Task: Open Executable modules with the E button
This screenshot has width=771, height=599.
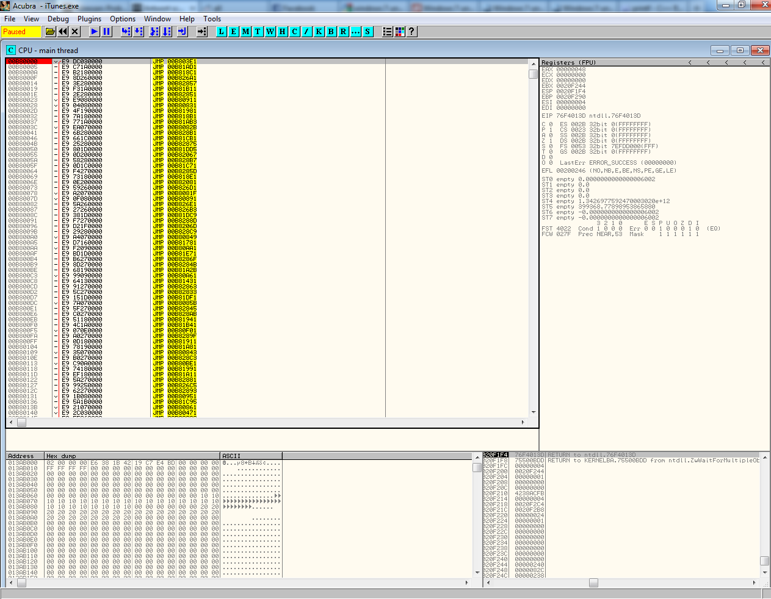Action: [234, 32]
